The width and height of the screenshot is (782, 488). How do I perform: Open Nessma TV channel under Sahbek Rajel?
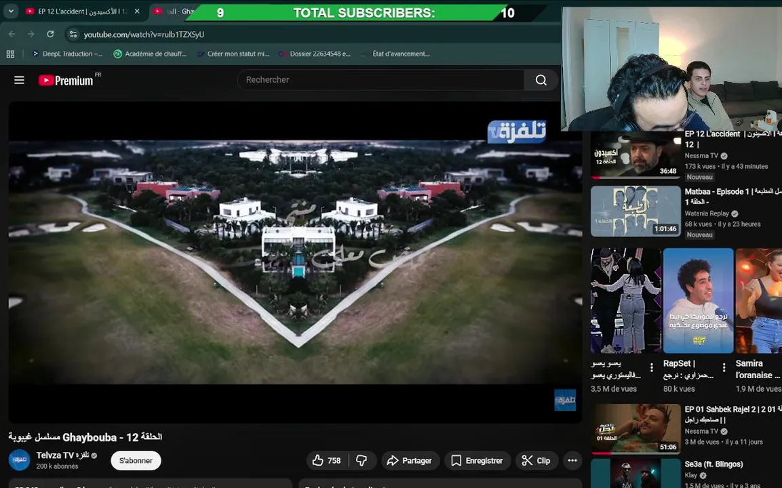pyautogui.click(x=701, y=431)
